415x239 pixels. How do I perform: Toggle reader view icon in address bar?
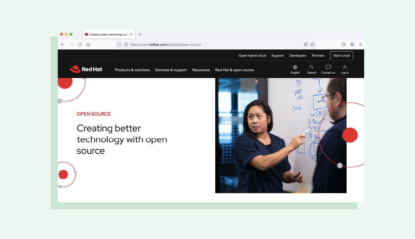click(x=306, y=44)
